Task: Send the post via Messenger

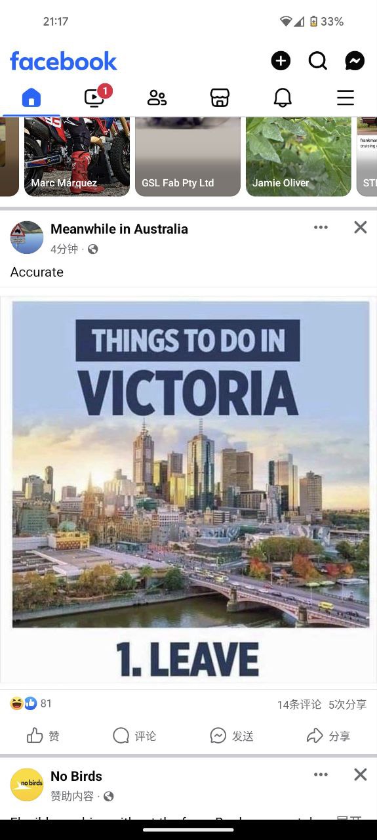Action: tap(231, 736)
